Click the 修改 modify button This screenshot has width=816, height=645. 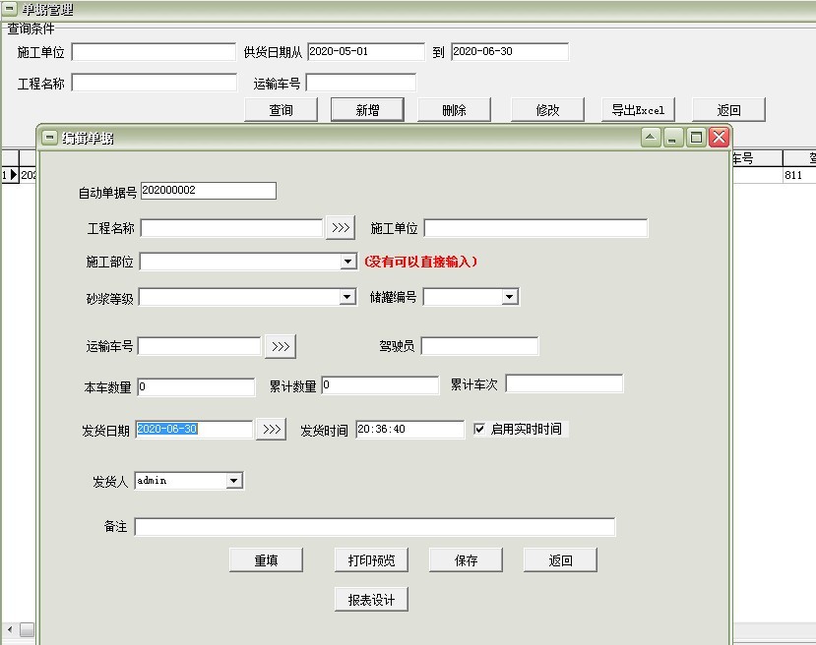[547, 110]
